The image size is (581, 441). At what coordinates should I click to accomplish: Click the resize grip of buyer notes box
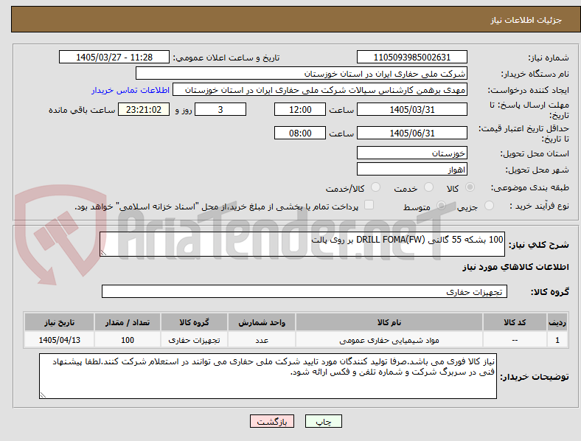(x=43, y=395)
